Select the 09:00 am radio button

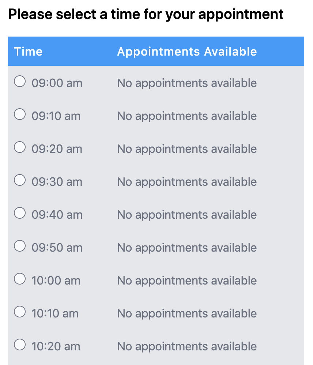click(20, 81)
